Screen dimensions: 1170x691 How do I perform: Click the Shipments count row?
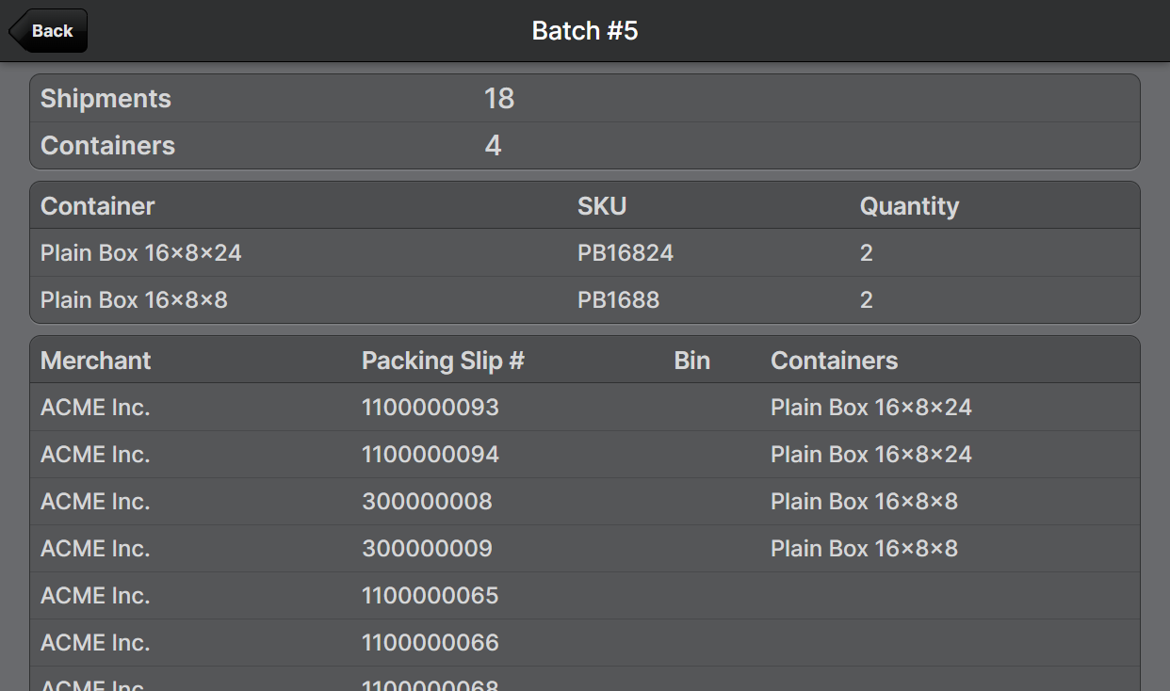point(584,99)
